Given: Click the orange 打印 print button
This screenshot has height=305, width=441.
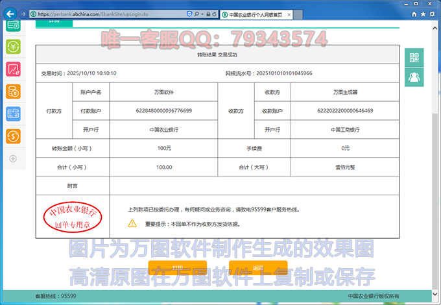Looking at the screenshot, I should pyautogui.click(x=177, y=267).
